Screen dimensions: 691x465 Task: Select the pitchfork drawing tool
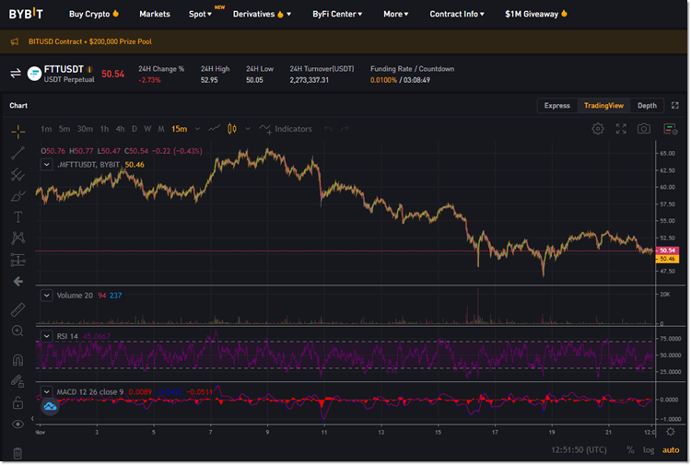pyautogui.click(x=18, y=174)
